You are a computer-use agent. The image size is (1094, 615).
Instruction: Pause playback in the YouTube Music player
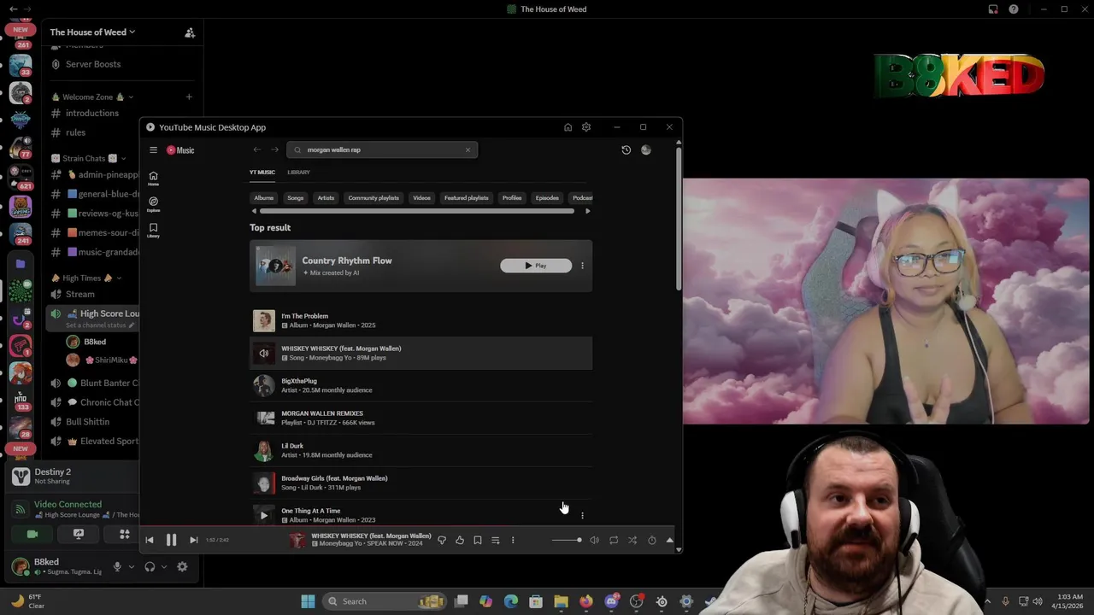click(x=171, y=540)
